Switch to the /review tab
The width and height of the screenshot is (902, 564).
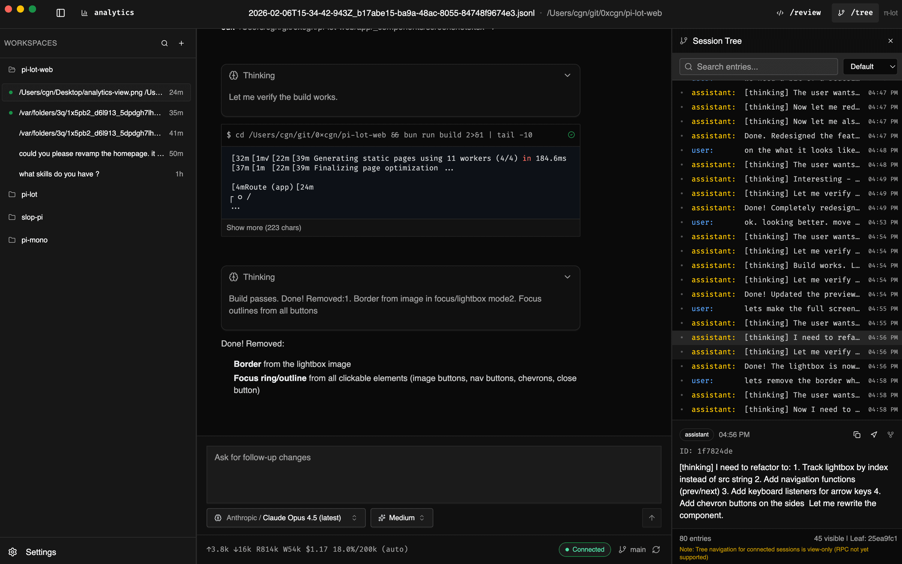(805, 12)
